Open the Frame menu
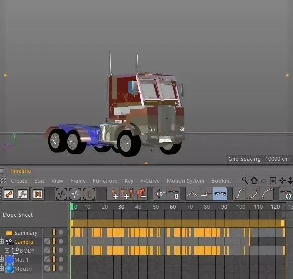 (78, 181)
